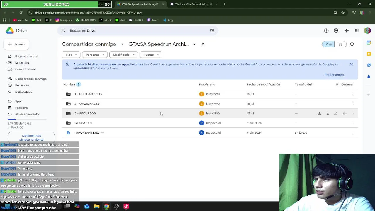This screenshot has width=375, height=211.
Task: Open Google Keep side panel icon
Action: point(369,54)
